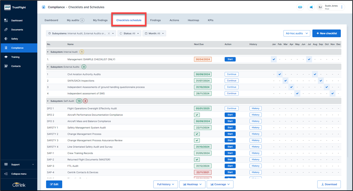The image size is (353, 191).
Task: Switch to the Heatmap tab
Action: click(193, 20)
